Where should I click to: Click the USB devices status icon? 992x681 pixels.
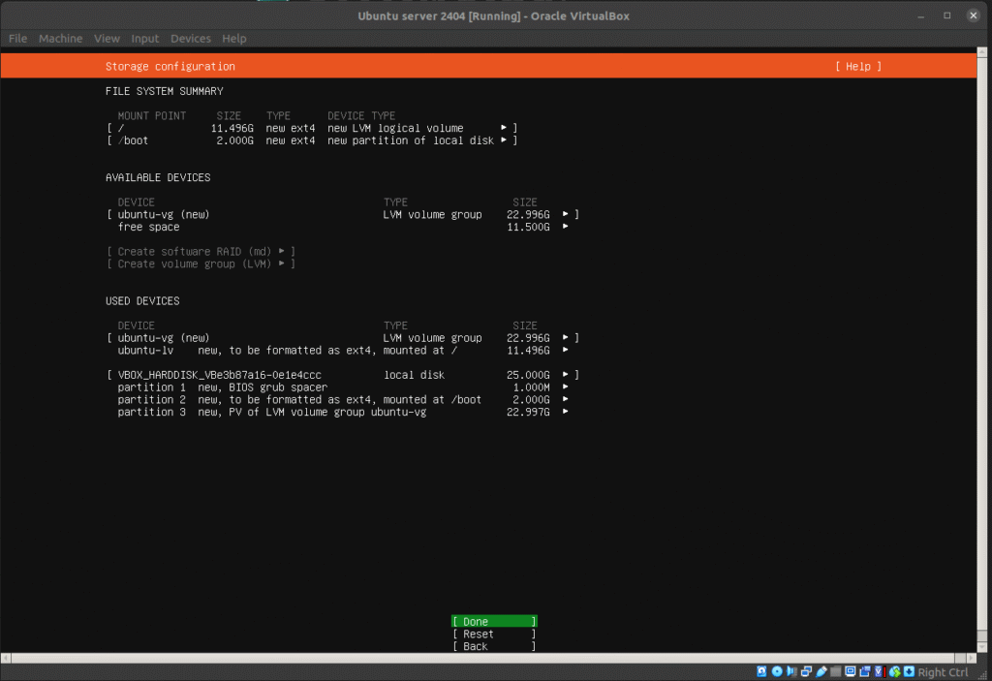[x=821, y=671]
